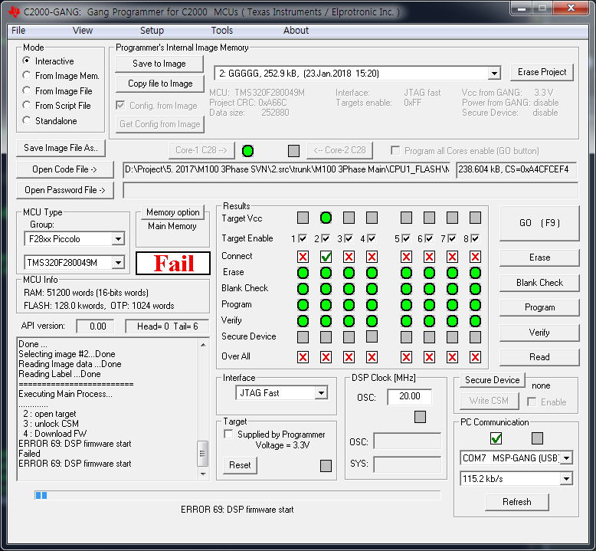Select Standalone mode radio button
This screenshot has height=551, width=596.
coord(26,120)
